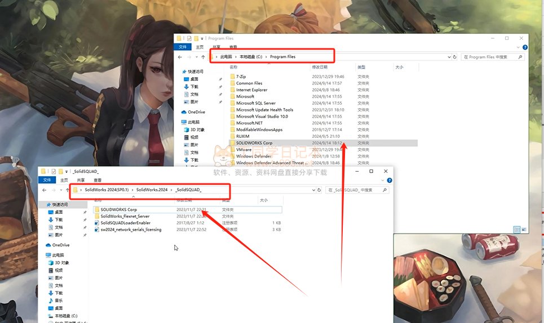Open help in _SolidSQUAD_ window
This screenshot has width=544, height=323.
pyautogui.click(x=390, y=181)
